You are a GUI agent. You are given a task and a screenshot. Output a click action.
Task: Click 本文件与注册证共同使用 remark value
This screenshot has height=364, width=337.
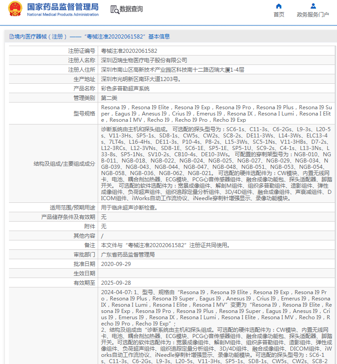[x=165, y=245]
